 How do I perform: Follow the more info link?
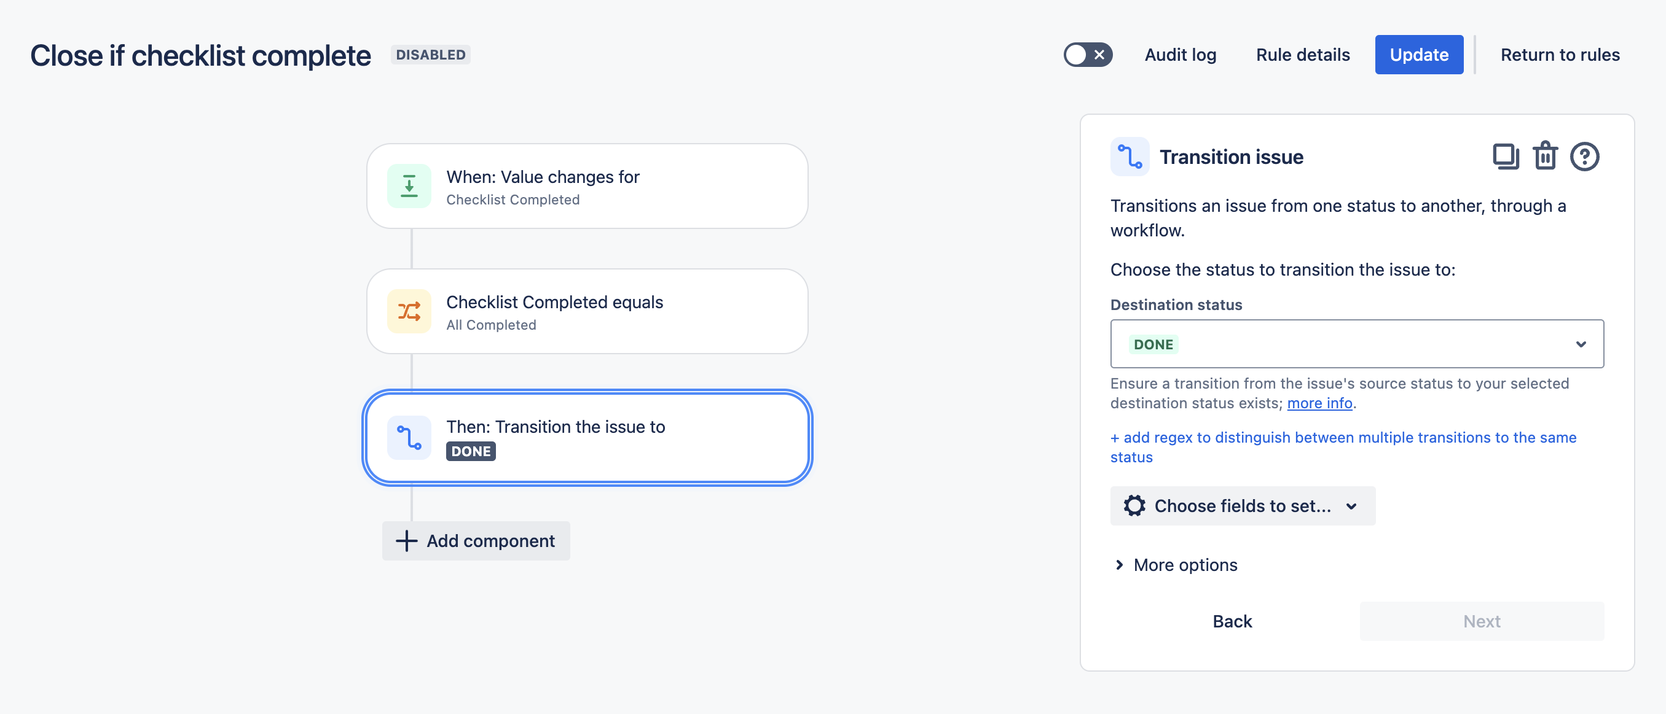click(1319, 403)
